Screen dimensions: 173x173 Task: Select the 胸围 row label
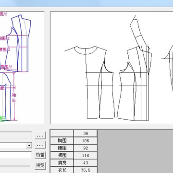pos(62,141)
